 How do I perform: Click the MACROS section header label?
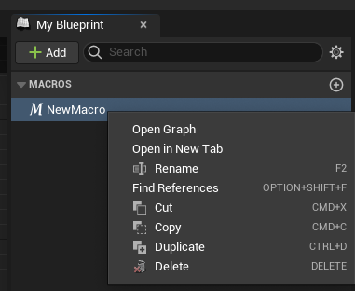coord(50,84)
